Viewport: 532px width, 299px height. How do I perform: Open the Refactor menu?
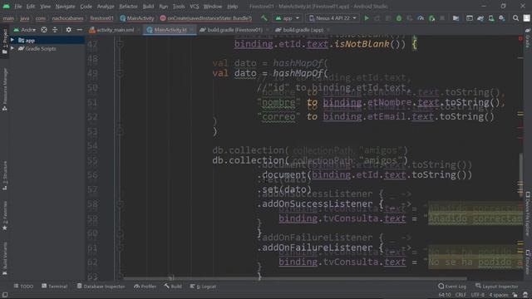[128, 7]
